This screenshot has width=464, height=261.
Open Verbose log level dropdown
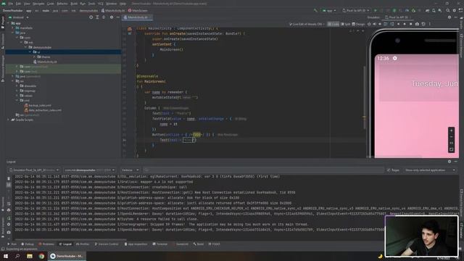[x=130, y=170]
